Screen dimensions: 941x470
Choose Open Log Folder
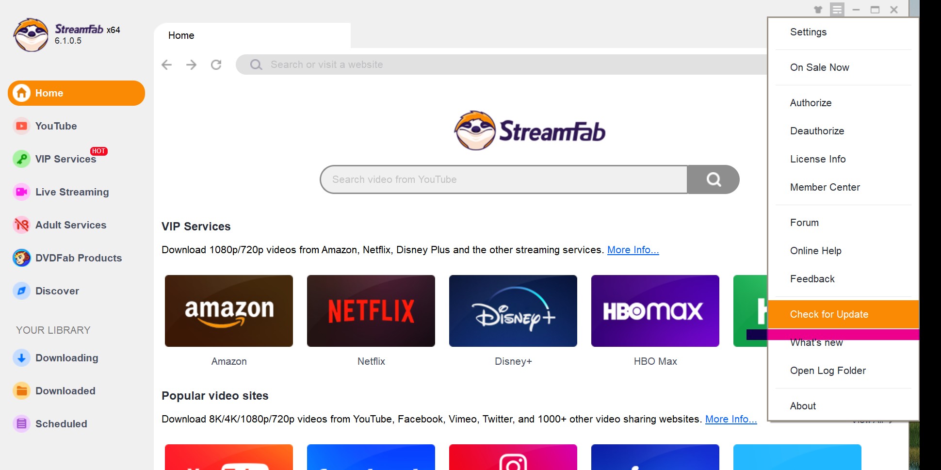point(843,371)
